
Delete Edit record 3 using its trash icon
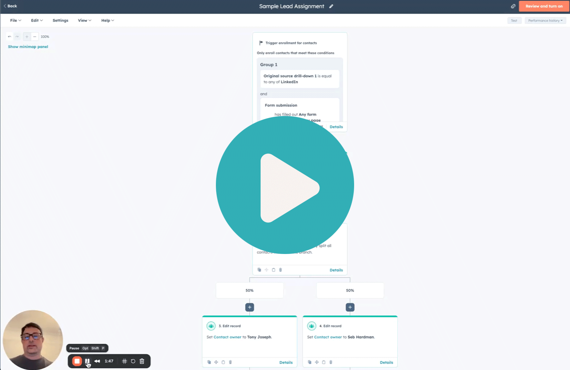coord(230,362)
